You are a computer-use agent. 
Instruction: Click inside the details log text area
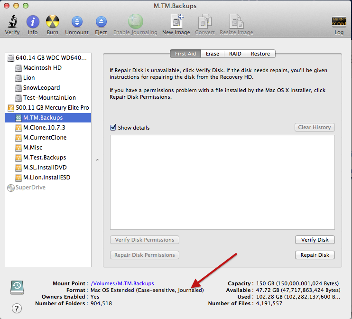[x=222, y=182]
